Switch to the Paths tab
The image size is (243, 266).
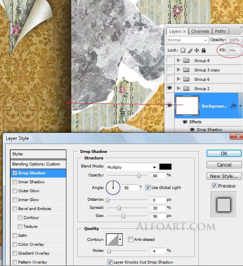[x=220, y=31]
